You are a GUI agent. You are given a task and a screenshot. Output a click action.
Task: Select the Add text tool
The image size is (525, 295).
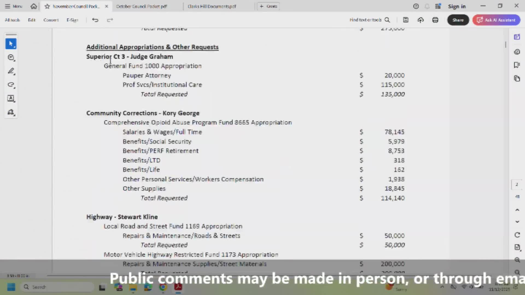click(11, 99)
